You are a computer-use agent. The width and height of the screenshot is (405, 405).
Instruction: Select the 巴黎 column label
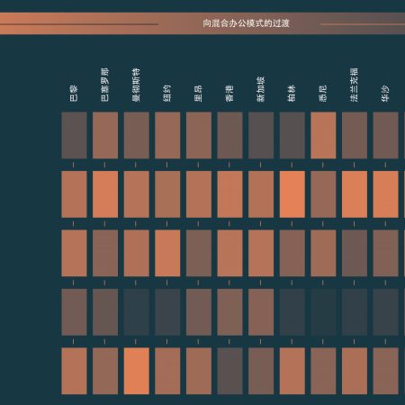(74, 94)
